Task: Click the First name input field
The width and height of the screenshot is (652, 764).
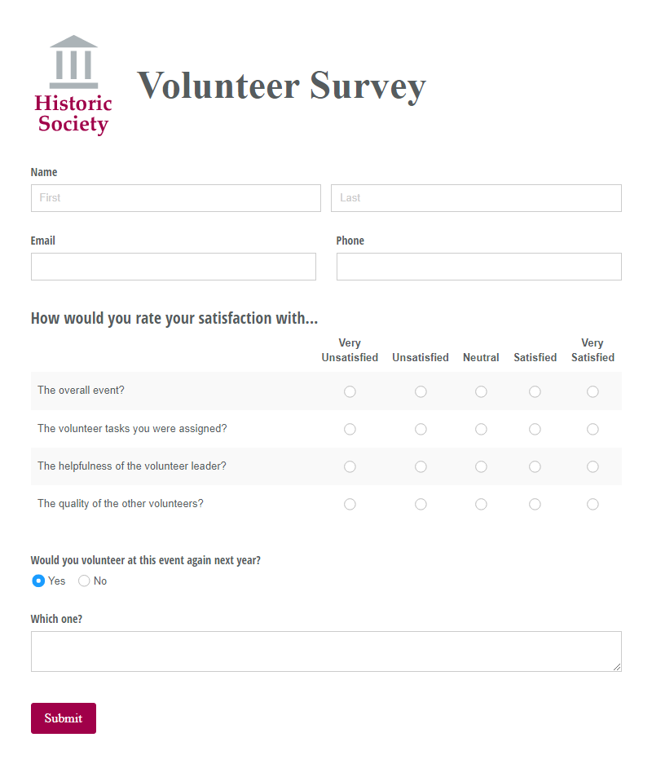Action: (x=176, y=198)
